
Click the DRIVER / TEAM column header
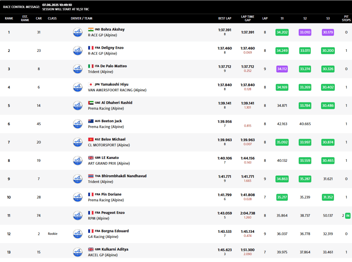click(81, 19)
